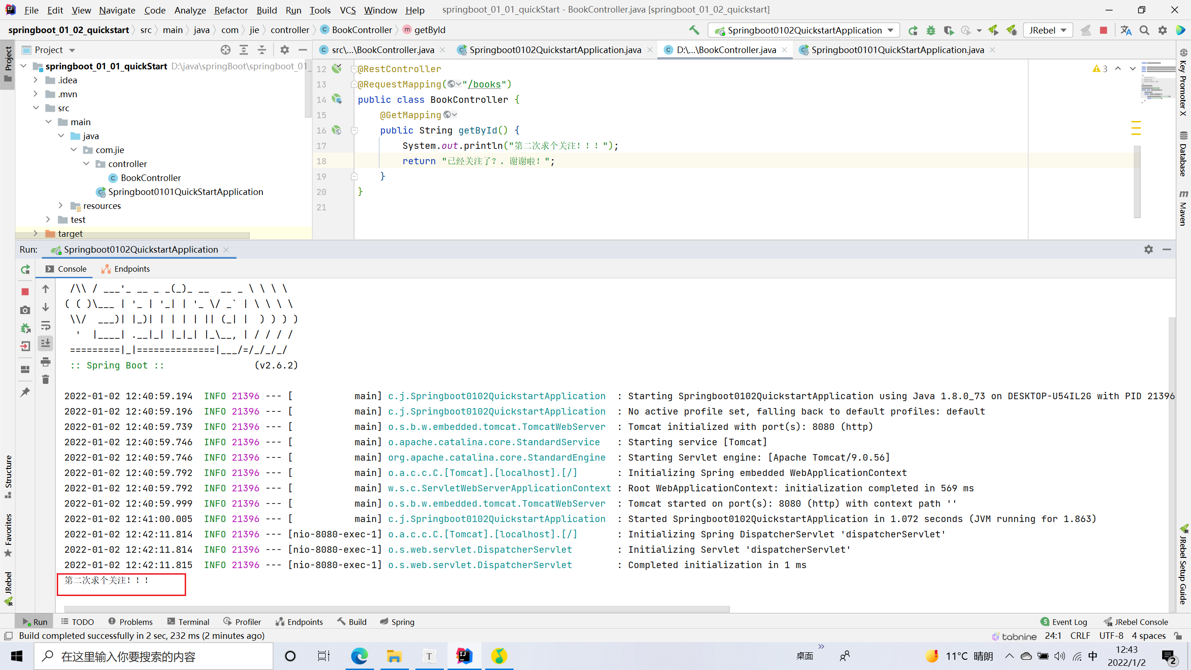Rerun application from the top toolbar

tap(913, 30)
